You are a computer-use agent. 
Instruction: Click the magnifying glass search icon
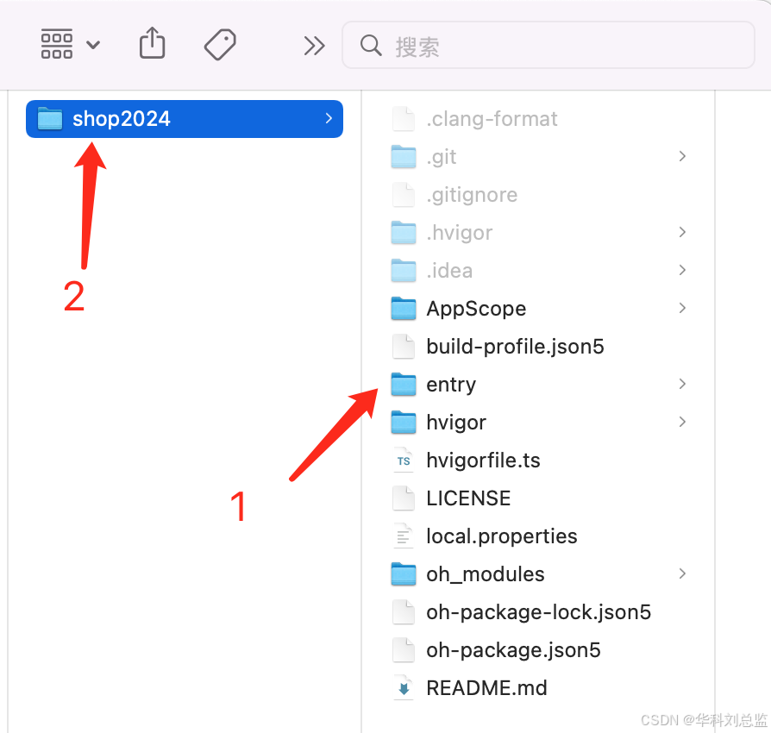click(x=371, y=46)
